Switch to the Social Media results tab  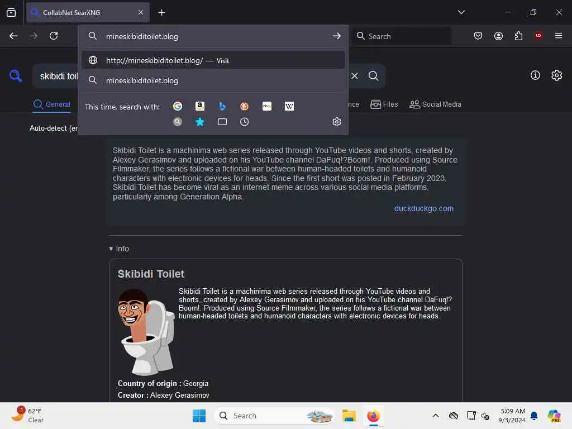435,104
